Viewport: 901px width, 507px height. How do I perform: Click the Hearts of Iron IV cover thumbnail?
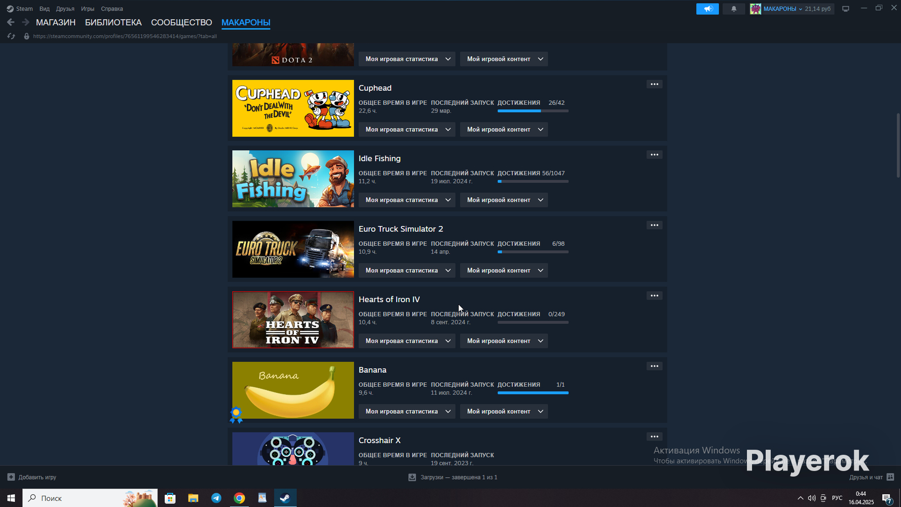293,319
